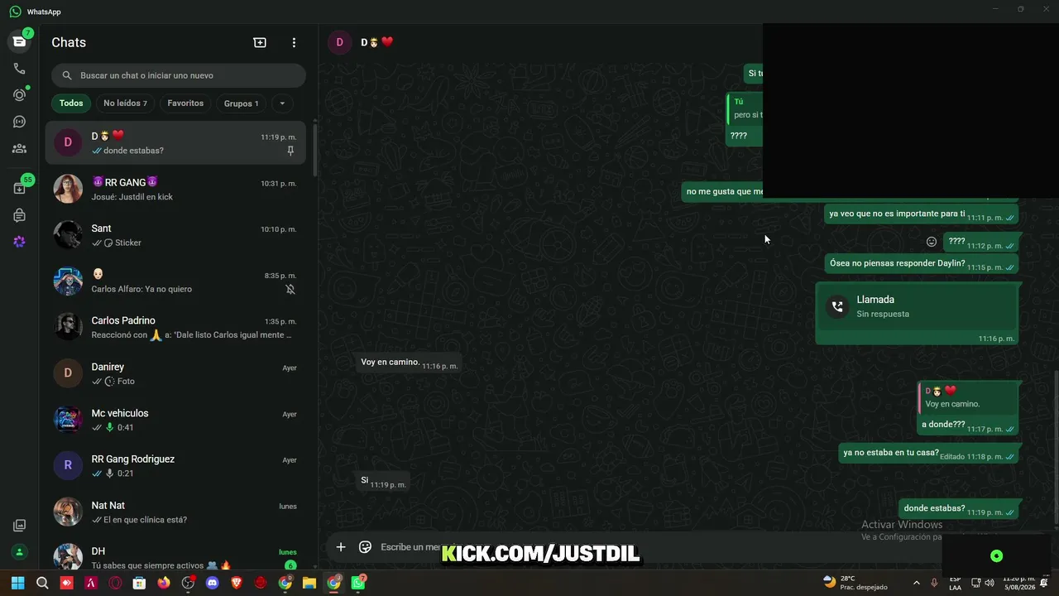The image size is (1059, 596).
Task: Open archived chats with the 55 badge
Action: coord(19,188)
